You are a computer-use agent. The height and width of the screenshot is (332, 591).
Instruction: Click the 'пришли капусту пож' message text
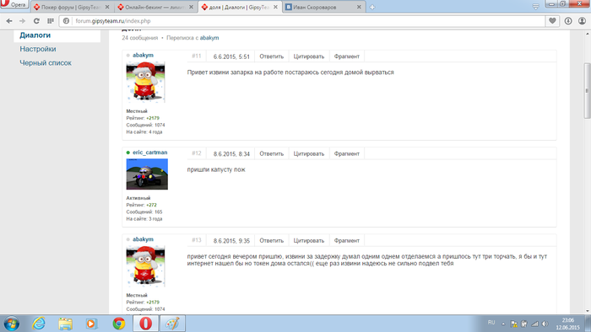(x=216, y=169)
